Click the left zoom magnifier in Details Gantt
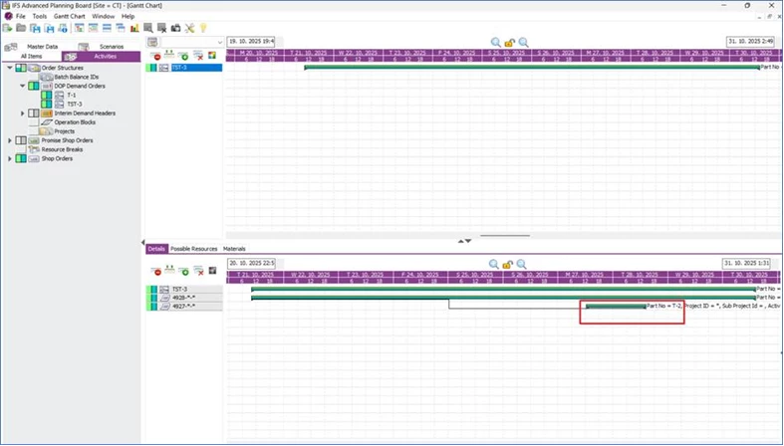This screenshot has height=446, width=784. (x=494, y=264)
